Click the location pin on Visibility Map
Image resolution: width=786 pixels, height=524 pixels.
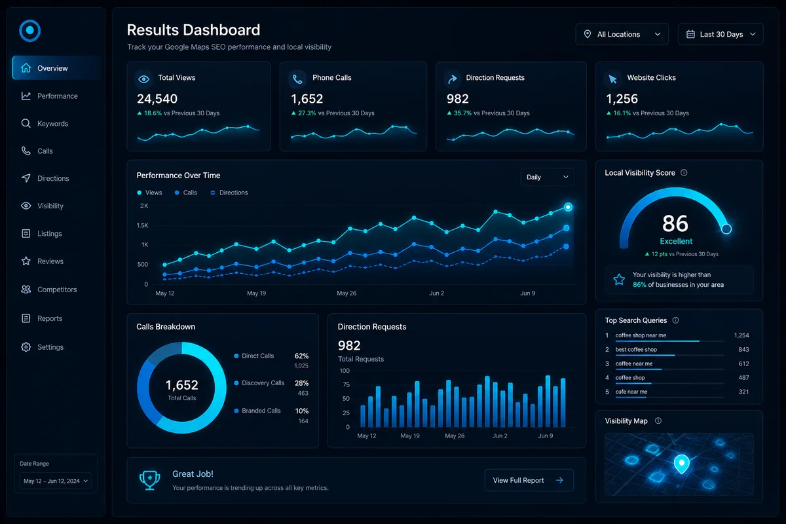click(682, 464)
